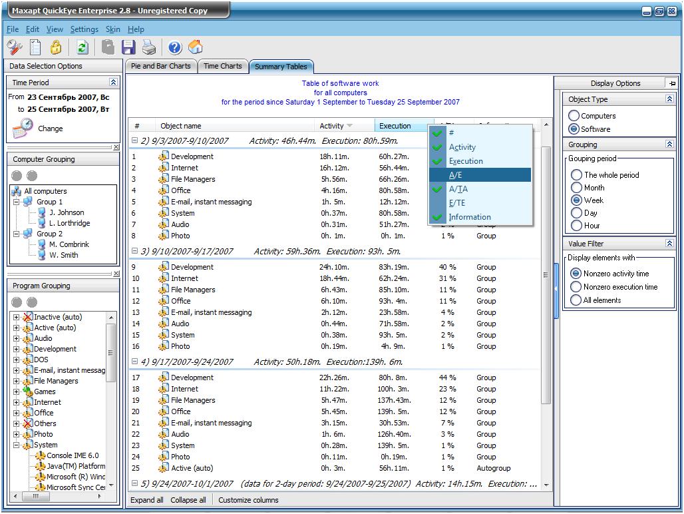Viewport: 684px width, 514px height.
Task: Group by Hour
Action: [x=586, y=226]
